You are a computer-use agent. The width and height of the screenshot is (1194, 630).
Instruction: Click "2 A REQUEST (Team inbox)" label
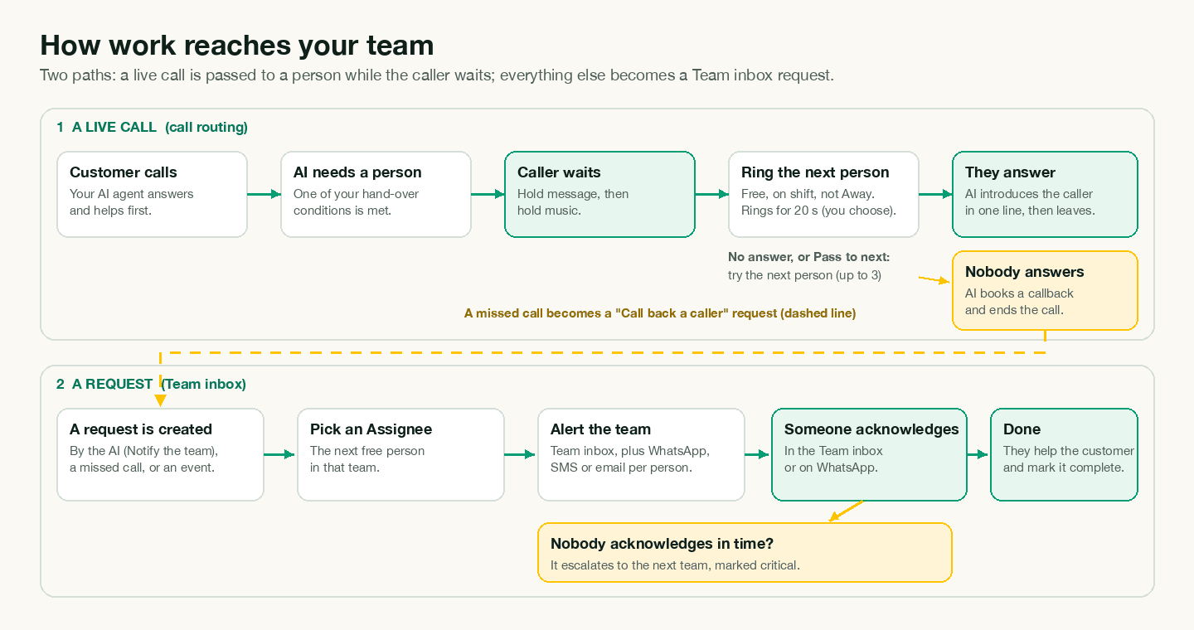(x=151, y=384)
